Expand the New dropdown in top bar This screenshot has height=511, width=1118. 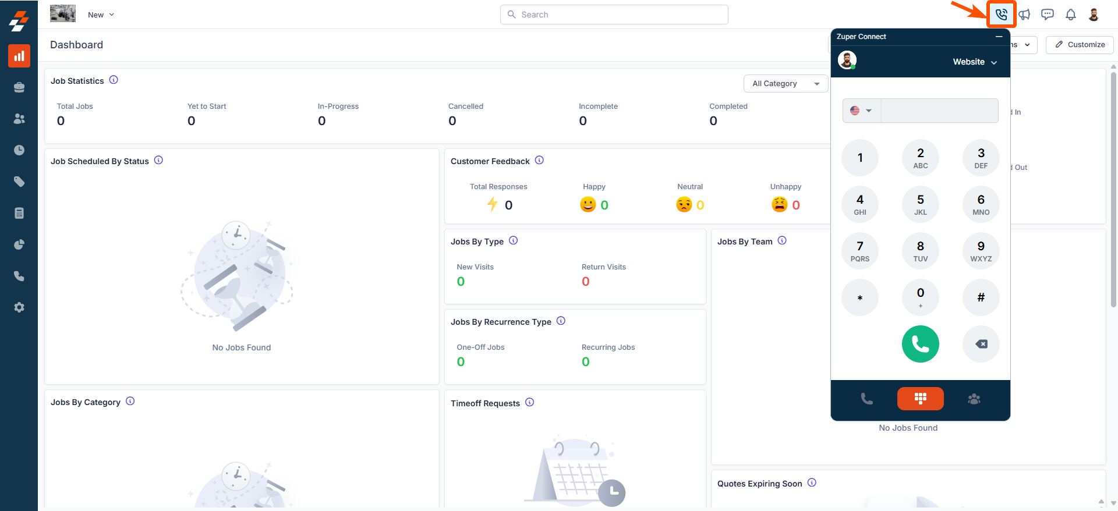101,15
